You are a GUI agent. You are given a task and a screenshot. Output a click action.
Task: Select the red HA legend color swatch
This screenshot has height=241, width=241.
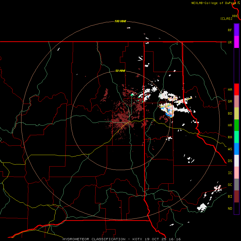[x=236, y=89]
